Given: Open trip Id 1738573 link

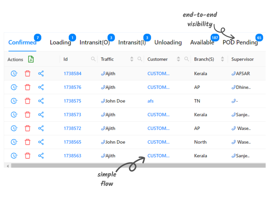Looking at the screenshot, I should point(72,115).
